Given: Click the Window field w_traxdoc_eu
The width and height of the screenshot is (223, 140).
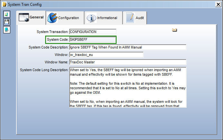Looking at the screenshot, I should point(106,55).
